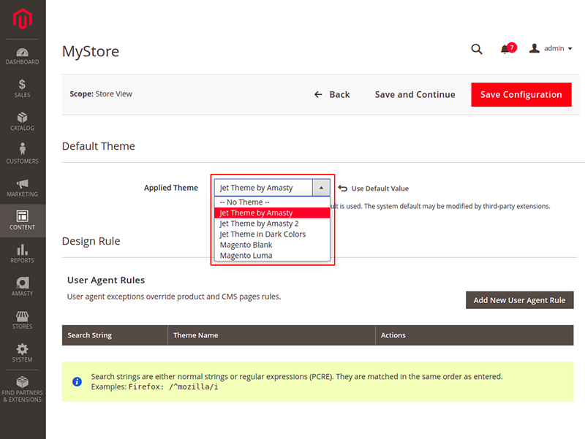This screenshot has width=585, height=439.
Task: Open the Dashboard sidebar menu
Action: tap(23, 56)
